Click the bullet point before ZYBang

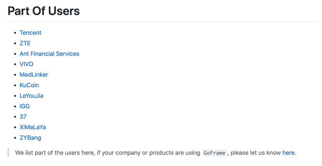coord(15,138)
